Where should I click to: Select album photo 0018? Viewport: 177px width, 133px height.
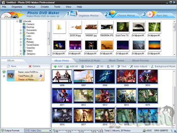pyautogui.click(x=105, y=115)
